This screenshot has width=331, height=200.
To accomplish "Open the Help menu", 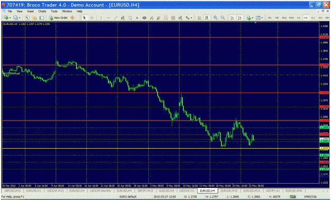I will tap(79, 11).
